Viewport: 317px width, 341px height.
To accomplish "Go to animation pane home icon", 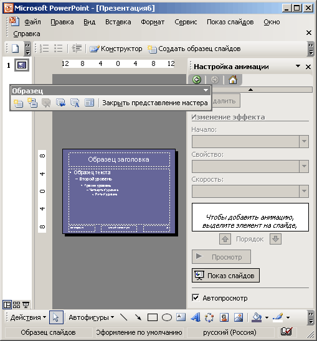I will [233, 80].
